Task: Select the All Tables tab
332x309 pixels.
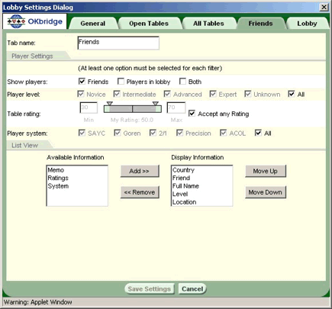Action: (x=208, y=24)
